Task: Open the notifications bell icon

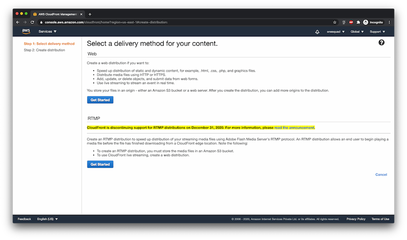Action: click(317, 32)
